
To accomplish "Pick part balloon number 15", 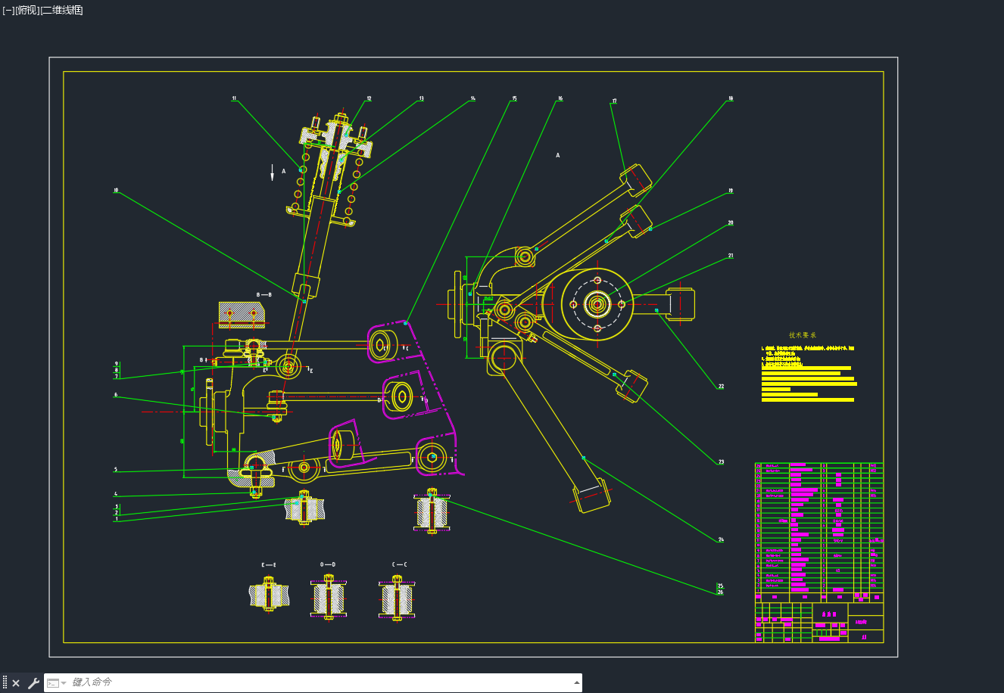I will [x=514, y=98].
